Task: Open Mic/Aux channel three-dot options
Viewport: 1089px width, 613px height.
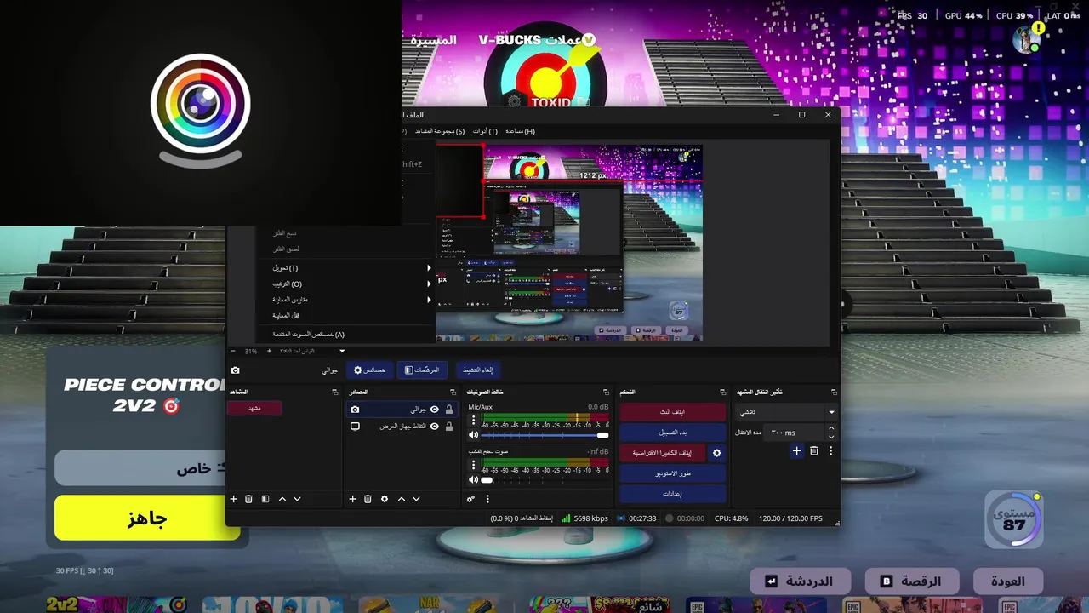Action: 474,420
